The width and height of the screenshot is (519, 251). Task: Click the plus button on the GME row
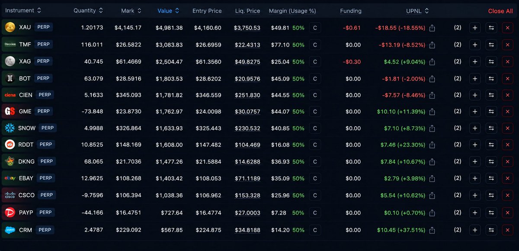point(475,112)
